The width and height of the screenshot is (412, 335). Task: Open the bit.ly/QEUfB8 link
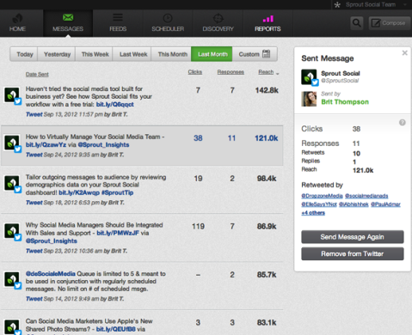point(116,329)
